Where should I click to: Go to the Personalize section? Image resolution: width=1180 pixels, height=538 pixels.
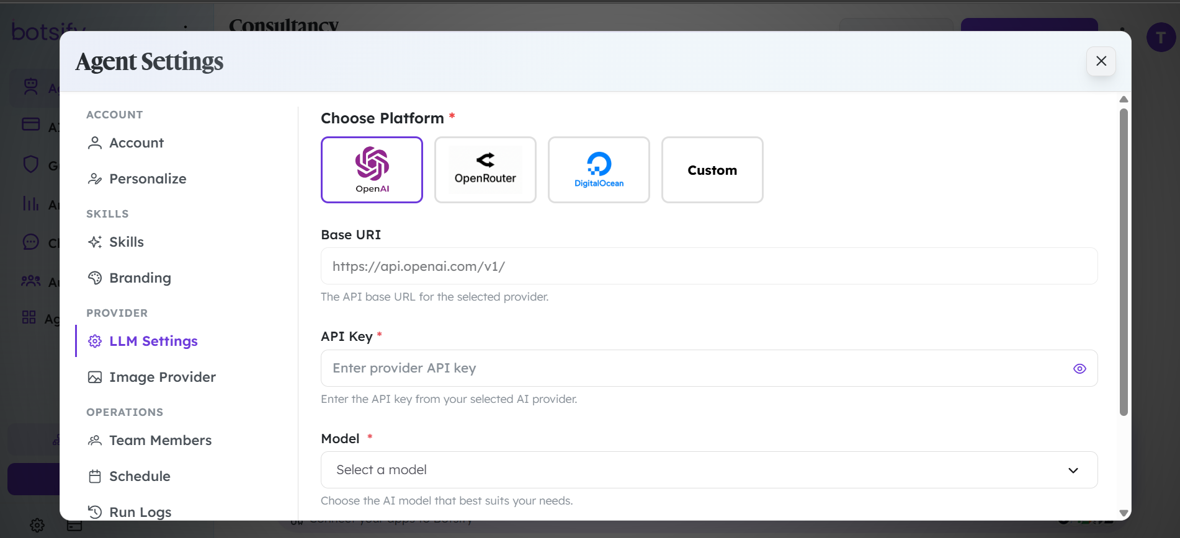[137, 179]
